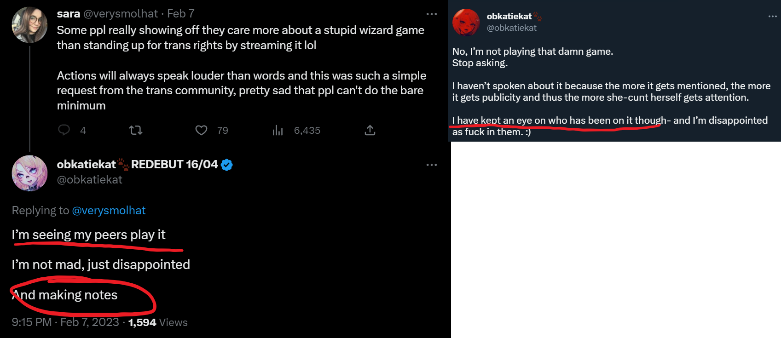Open the three-dot menu on sara's tweet
Image resolution: width=781 pixels, height=338 pixels.
432,14
